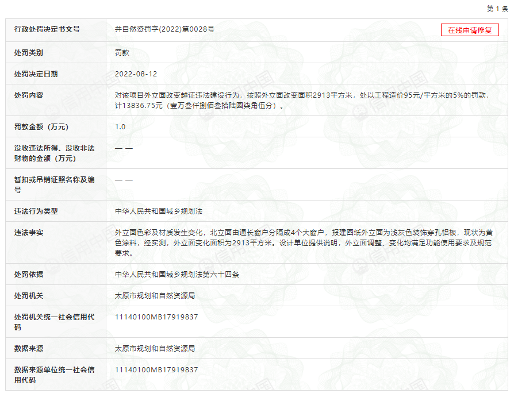The height and width of the screenshot is (397, 514).
Task: Select 太原市规划和自然资源局 in the 数据来源 row
Action: (155, 349)
